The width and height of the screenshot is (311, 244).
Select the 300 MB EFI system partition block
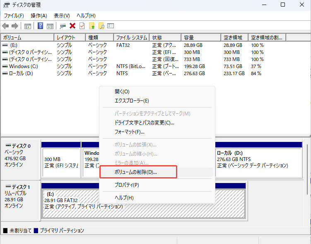pos(61,159)
